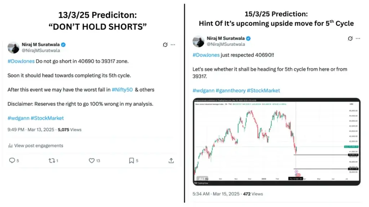Image resolution: width=369 pixels, height=207 pixels.
Task: Click the Grok analysis icon on the left post
Action: click(x=165, y=45)
